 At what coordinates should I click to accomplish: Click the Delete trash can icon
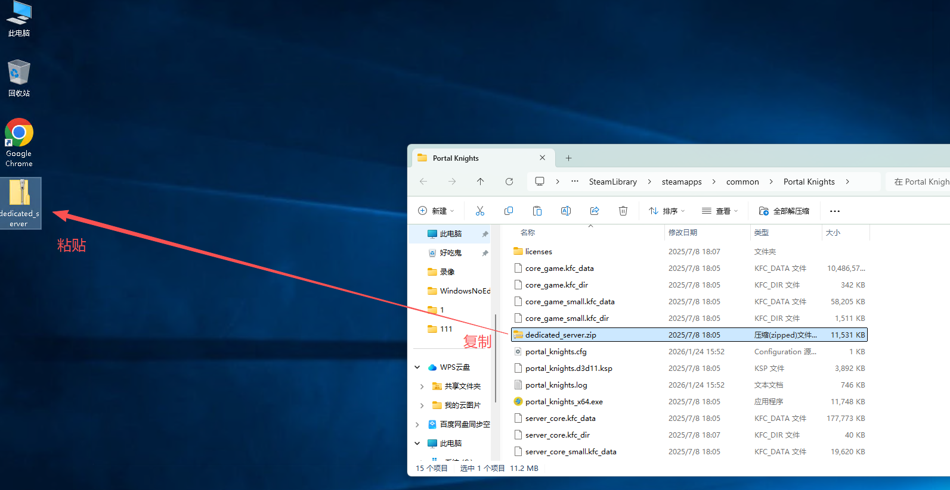pyautogui.click(x=623, y=211)
